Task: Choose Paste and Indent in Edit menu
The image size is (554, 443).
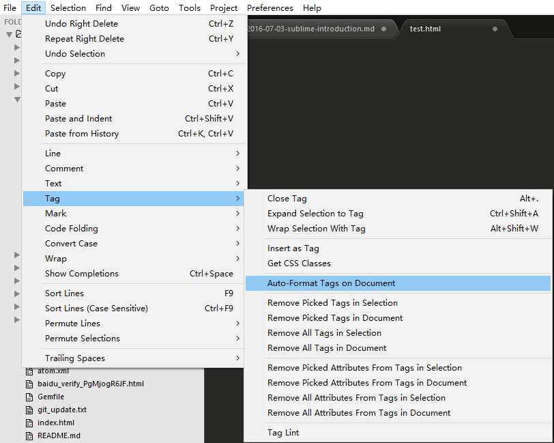Action: coord(78,119)
